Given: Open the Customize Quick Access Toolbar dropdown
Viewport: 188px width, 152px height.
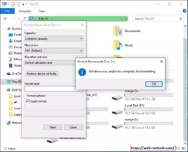Looking at the screenshot, I should coord(23,4).
